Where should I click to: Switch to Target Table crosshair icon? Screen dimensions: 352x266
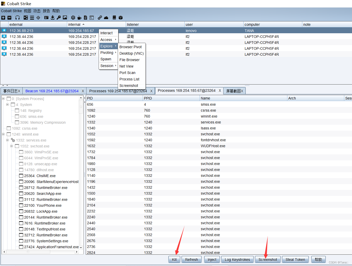pyautogui.click(x=38, y=18)
